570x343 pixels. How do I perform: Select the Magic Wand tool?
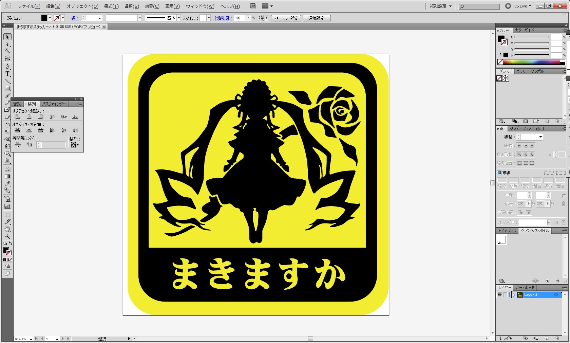coord(7,51)
